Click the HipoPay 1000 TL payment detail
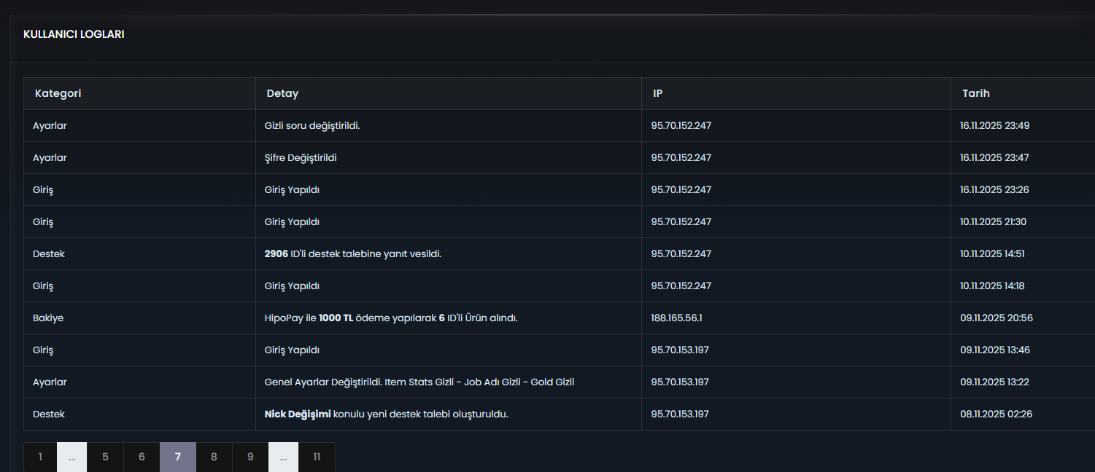Viewport: 1095px width, 472px height. click(391, 318)
